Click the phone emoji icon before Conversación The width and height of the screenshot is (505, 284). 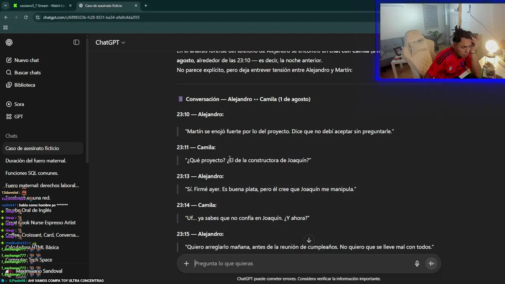pyautogui.click(x=180, y=99)
